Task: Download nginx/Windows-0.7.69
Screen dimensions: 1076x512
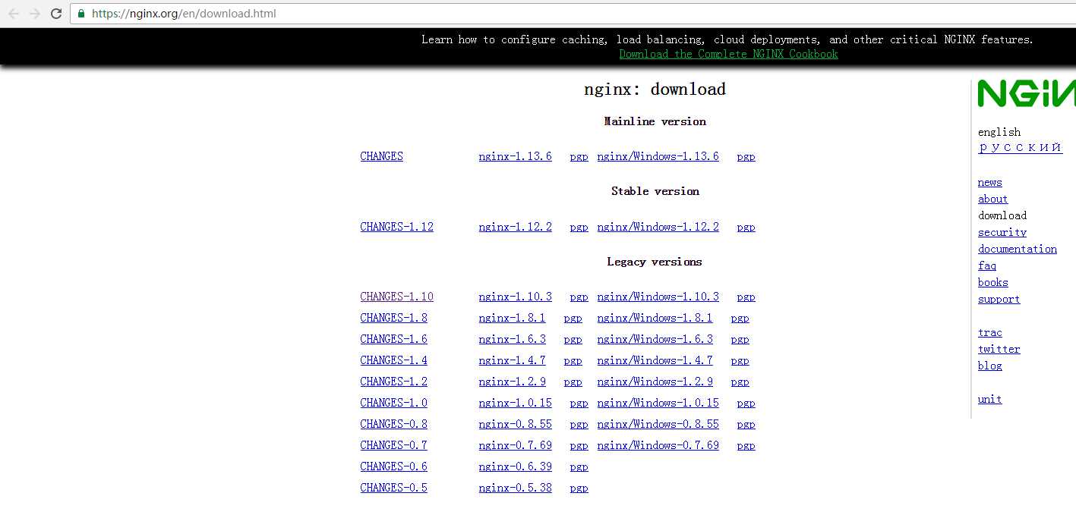Action: click(658, 445)
